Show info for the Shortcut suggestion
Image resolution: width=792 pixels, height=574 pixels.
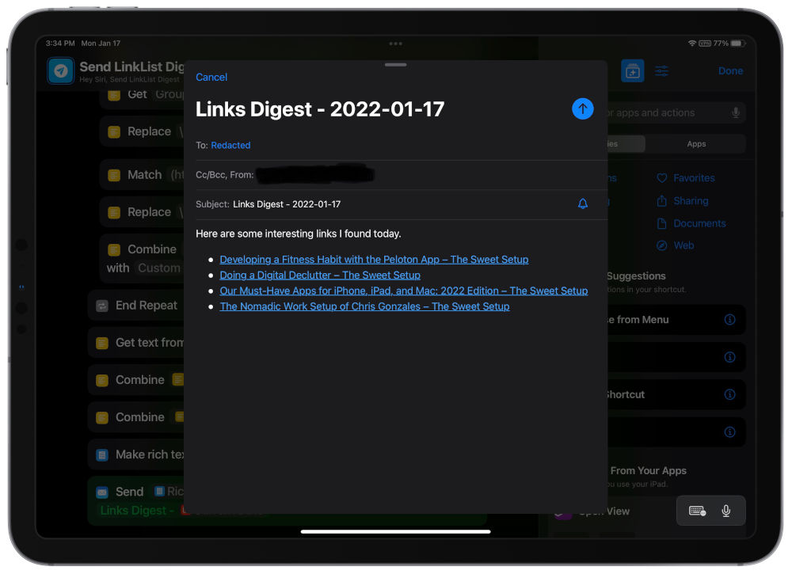click(729, 394)
